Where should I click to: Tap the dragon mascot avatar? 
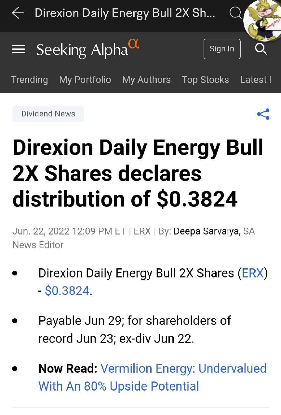pyautogui.click(x=263, y=20)
